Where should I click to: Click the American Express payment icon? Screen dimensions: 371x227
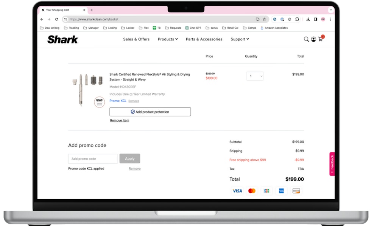pos(281,191)
